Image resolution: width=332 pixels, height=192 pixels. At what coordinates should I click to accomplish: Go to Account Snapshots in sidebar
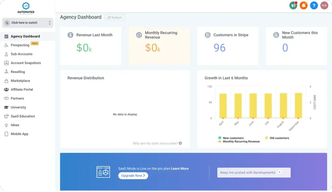(x=26, y=63)
